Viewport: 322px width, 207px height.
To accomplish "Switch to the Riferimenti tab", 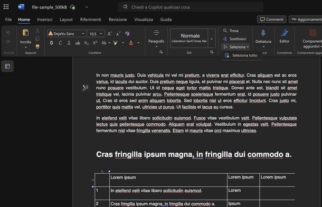I will [91, 20].
